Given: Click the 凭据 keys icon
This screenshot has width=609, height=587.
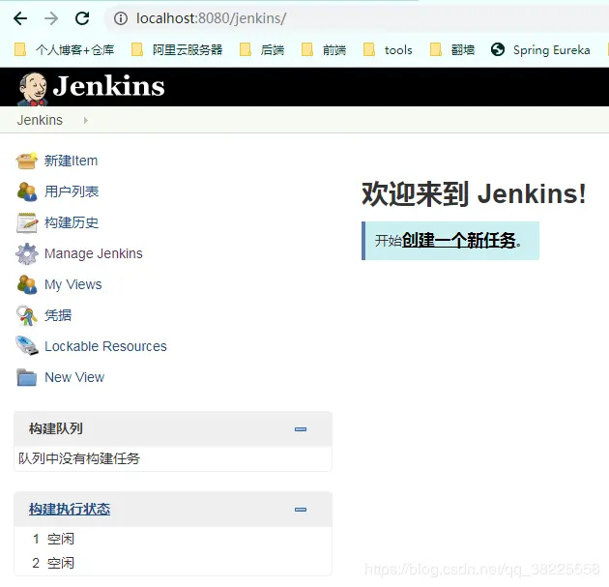Looking at the screenshot, I should pyautogui.click(x=26, y=315).
